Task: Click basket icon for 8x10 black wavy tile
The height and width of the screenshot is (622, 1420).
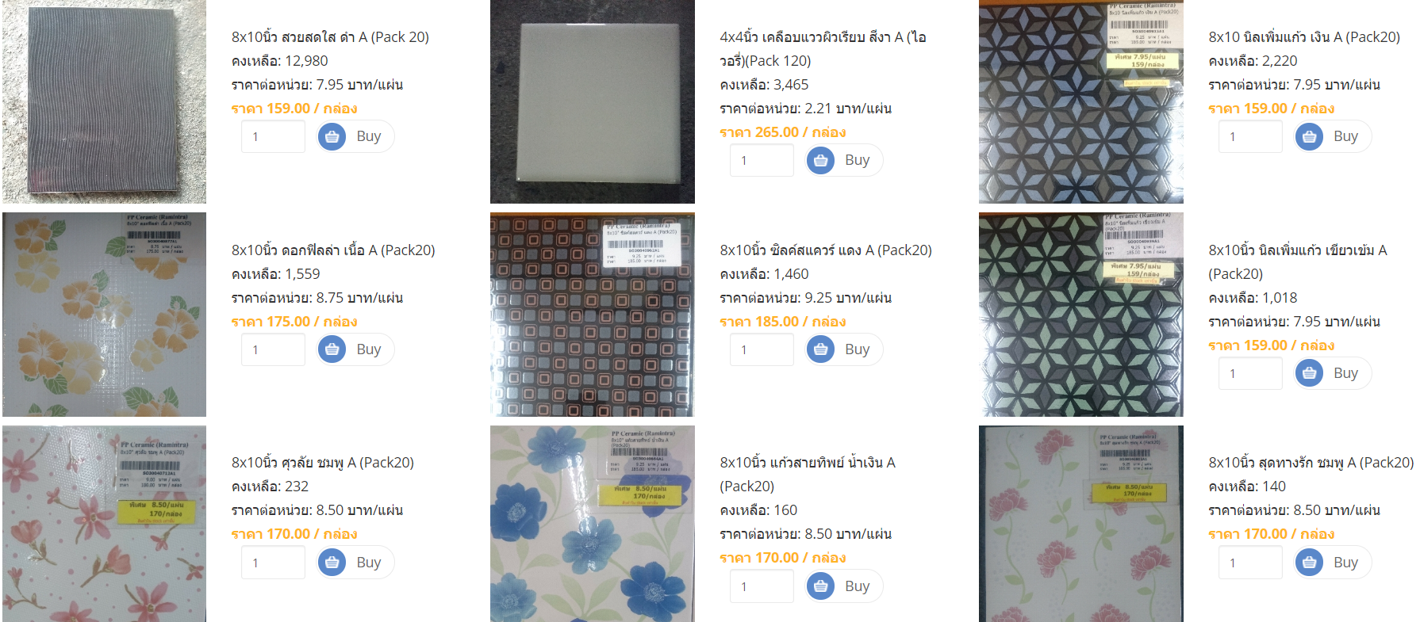Action: (332, 136)
